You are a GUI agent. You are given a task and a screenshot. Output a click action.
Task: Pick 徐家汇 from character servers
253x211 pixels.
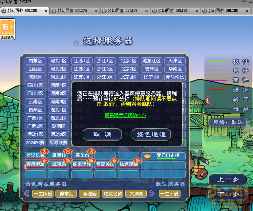(66, 194)
